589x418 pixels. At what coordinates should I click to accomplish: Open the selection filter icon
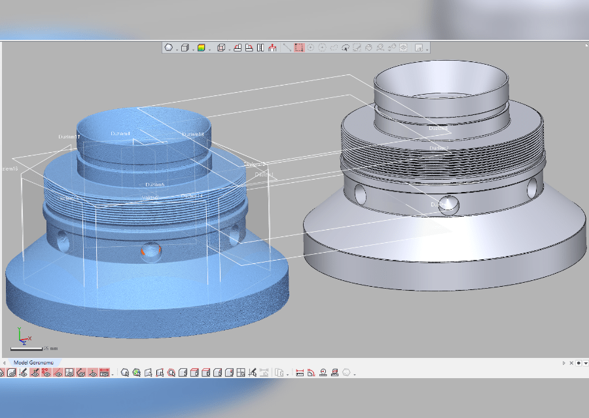click(x=418, y=48)
